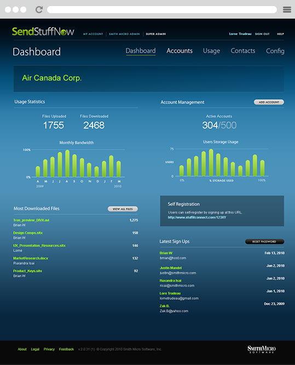This screenshot has height=365, width=295.
Task: Click the Users Storage Usage chart title
Action: pos(221,142)
